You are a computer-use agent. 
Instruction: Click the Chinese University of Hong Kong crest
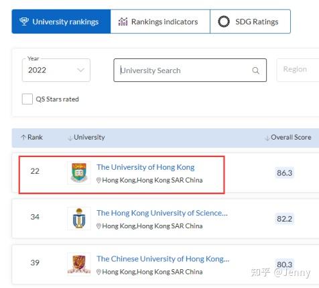[79, 264]
